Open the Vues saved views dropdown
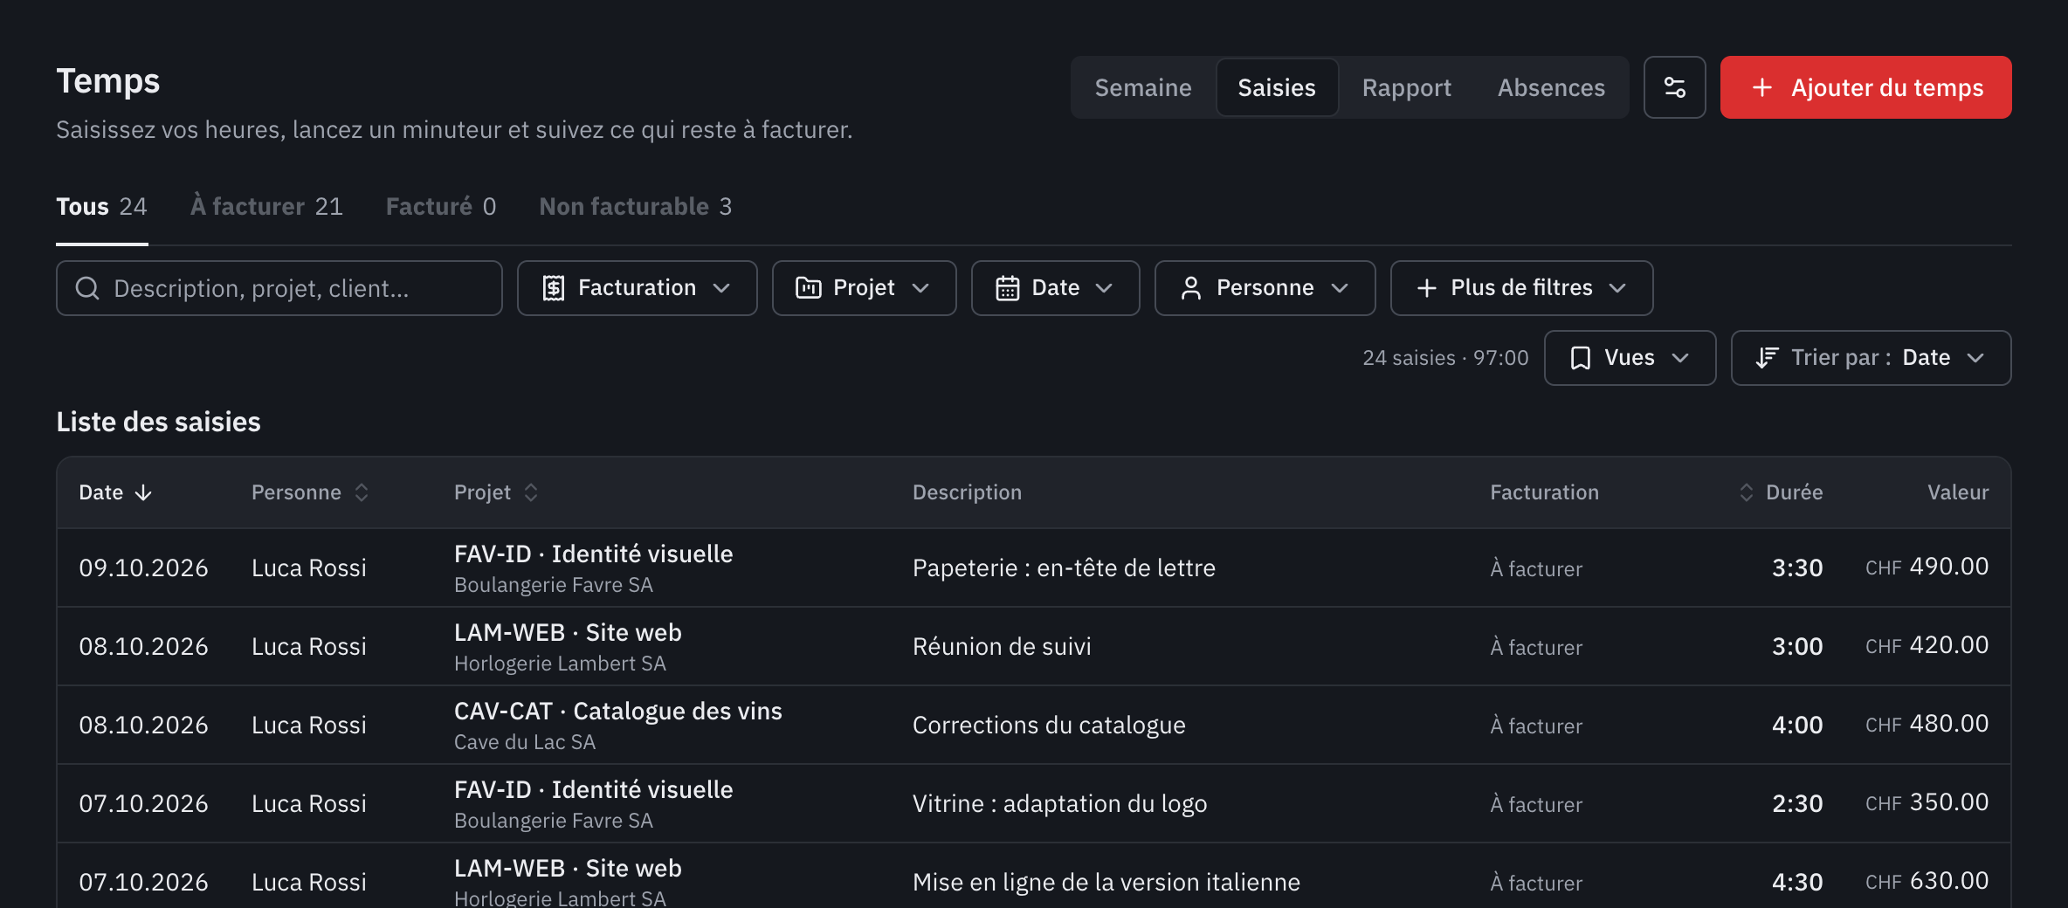The width and height of the screenshot is (2068, 908). 1630,358
